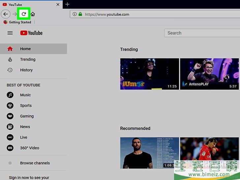Close the YouTube browser tab
Image resolution: width=240 pixels, height=180 pixels.
(x=58, y=5)
